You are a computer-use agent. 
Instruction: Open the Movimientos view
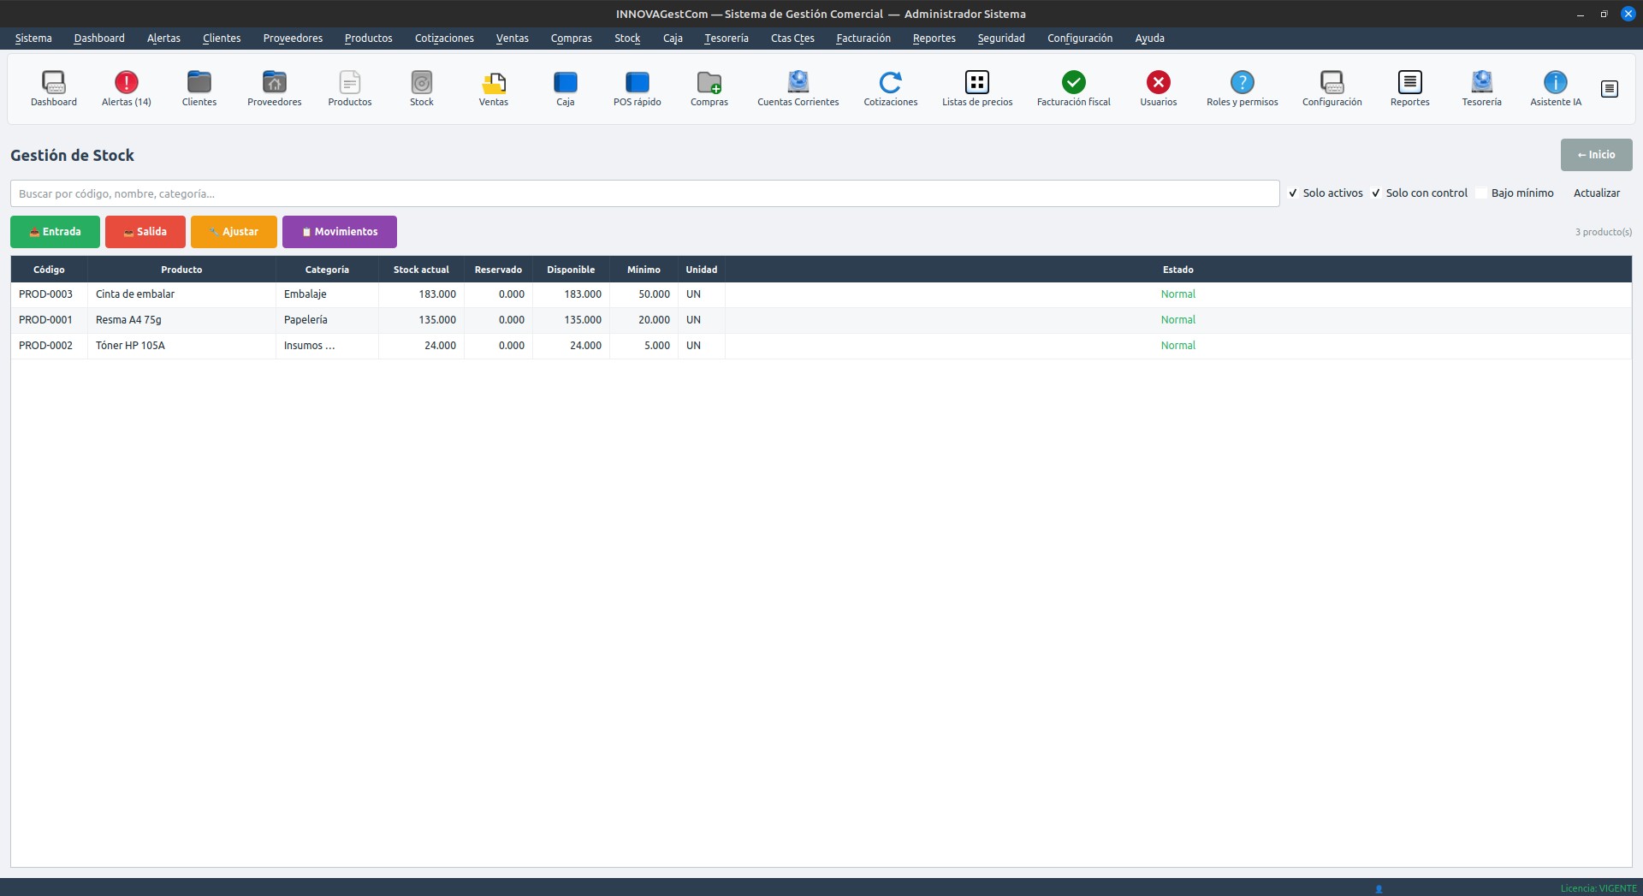pyautogui.click(x=339, y=231)
